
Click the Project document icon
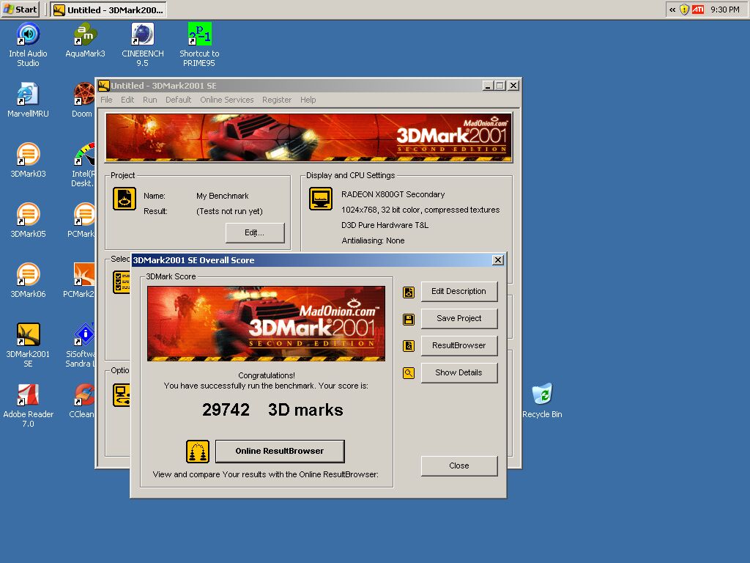pos(125,199)
